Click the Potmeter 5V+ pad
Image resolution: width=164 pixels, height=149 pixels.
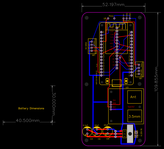123,18
